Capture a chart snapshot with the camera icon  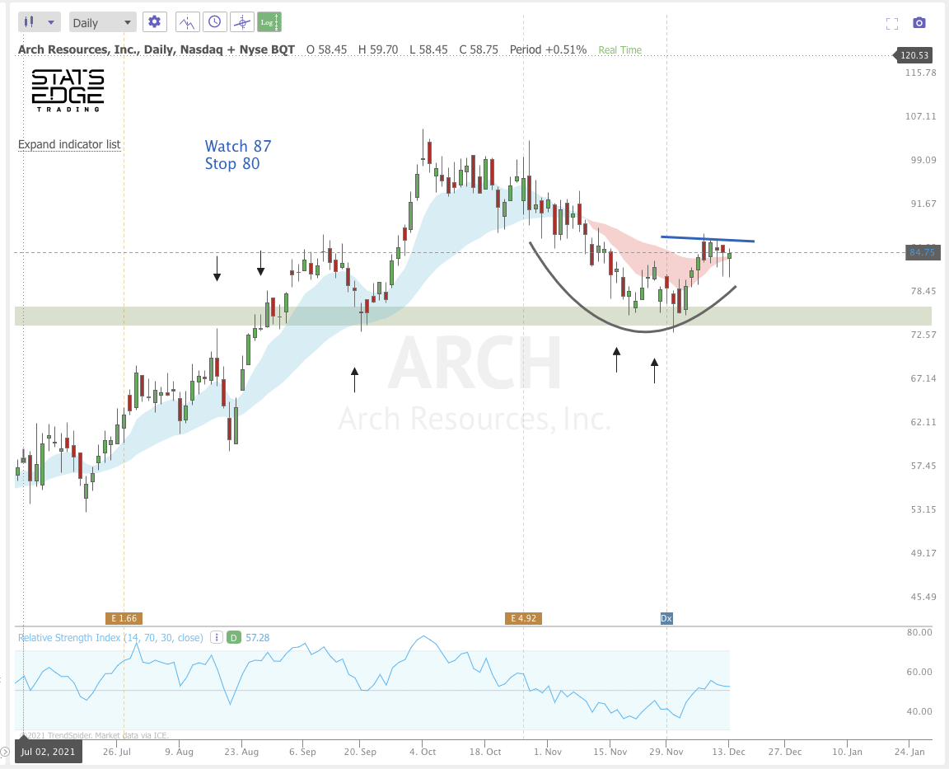tap(919, 22)
